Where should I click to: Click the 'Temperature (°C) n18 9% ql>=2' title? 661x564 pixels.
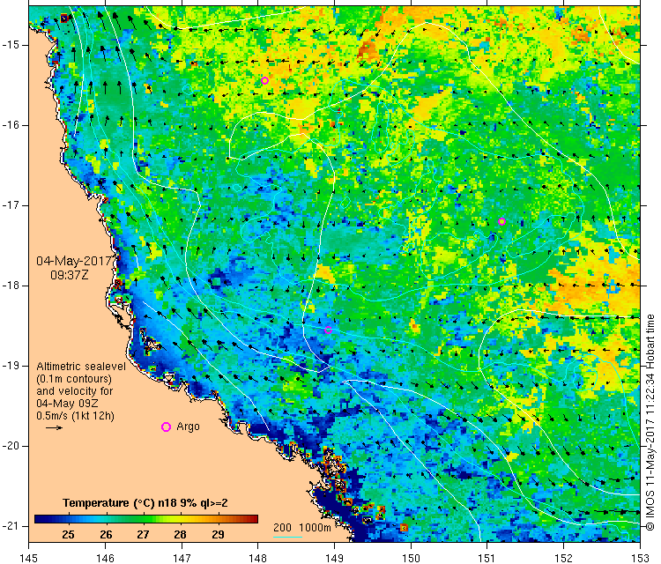pyautogui.click(x=145, y=503)
